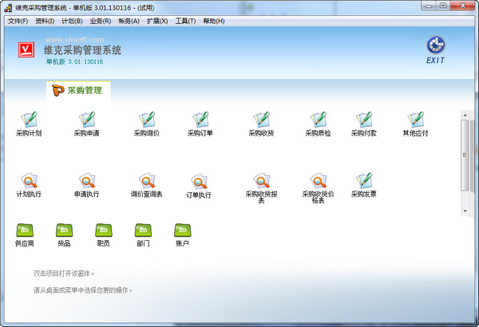Open the 供应商 folder icon

pyautogui.click(x=25, y=234)
